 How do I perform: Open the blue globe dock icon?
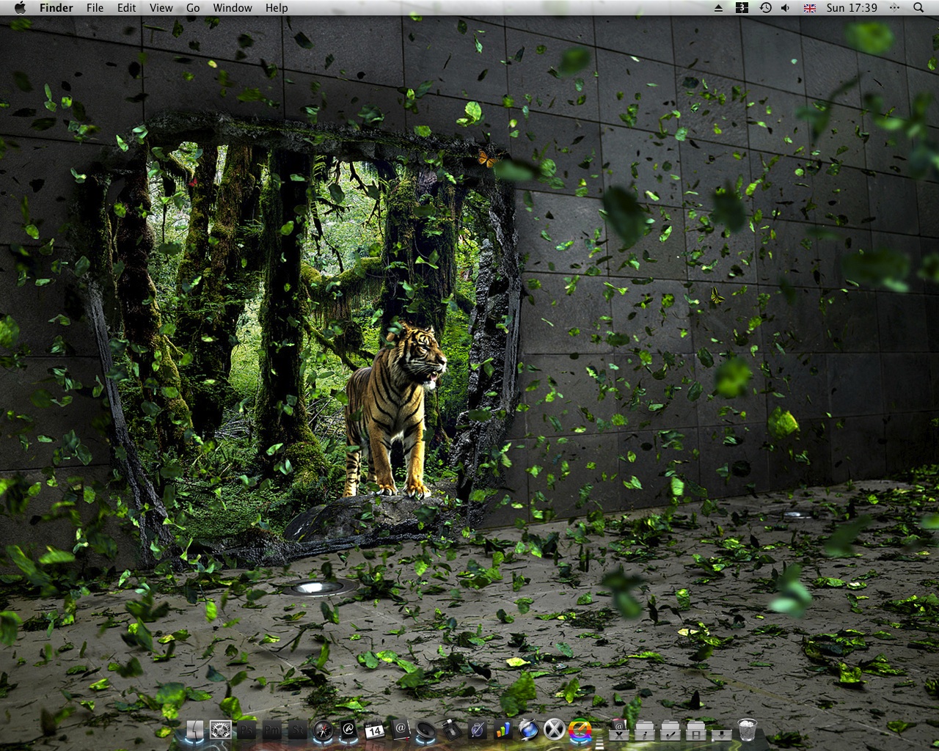pyautogui.click(x=528, y=730)
